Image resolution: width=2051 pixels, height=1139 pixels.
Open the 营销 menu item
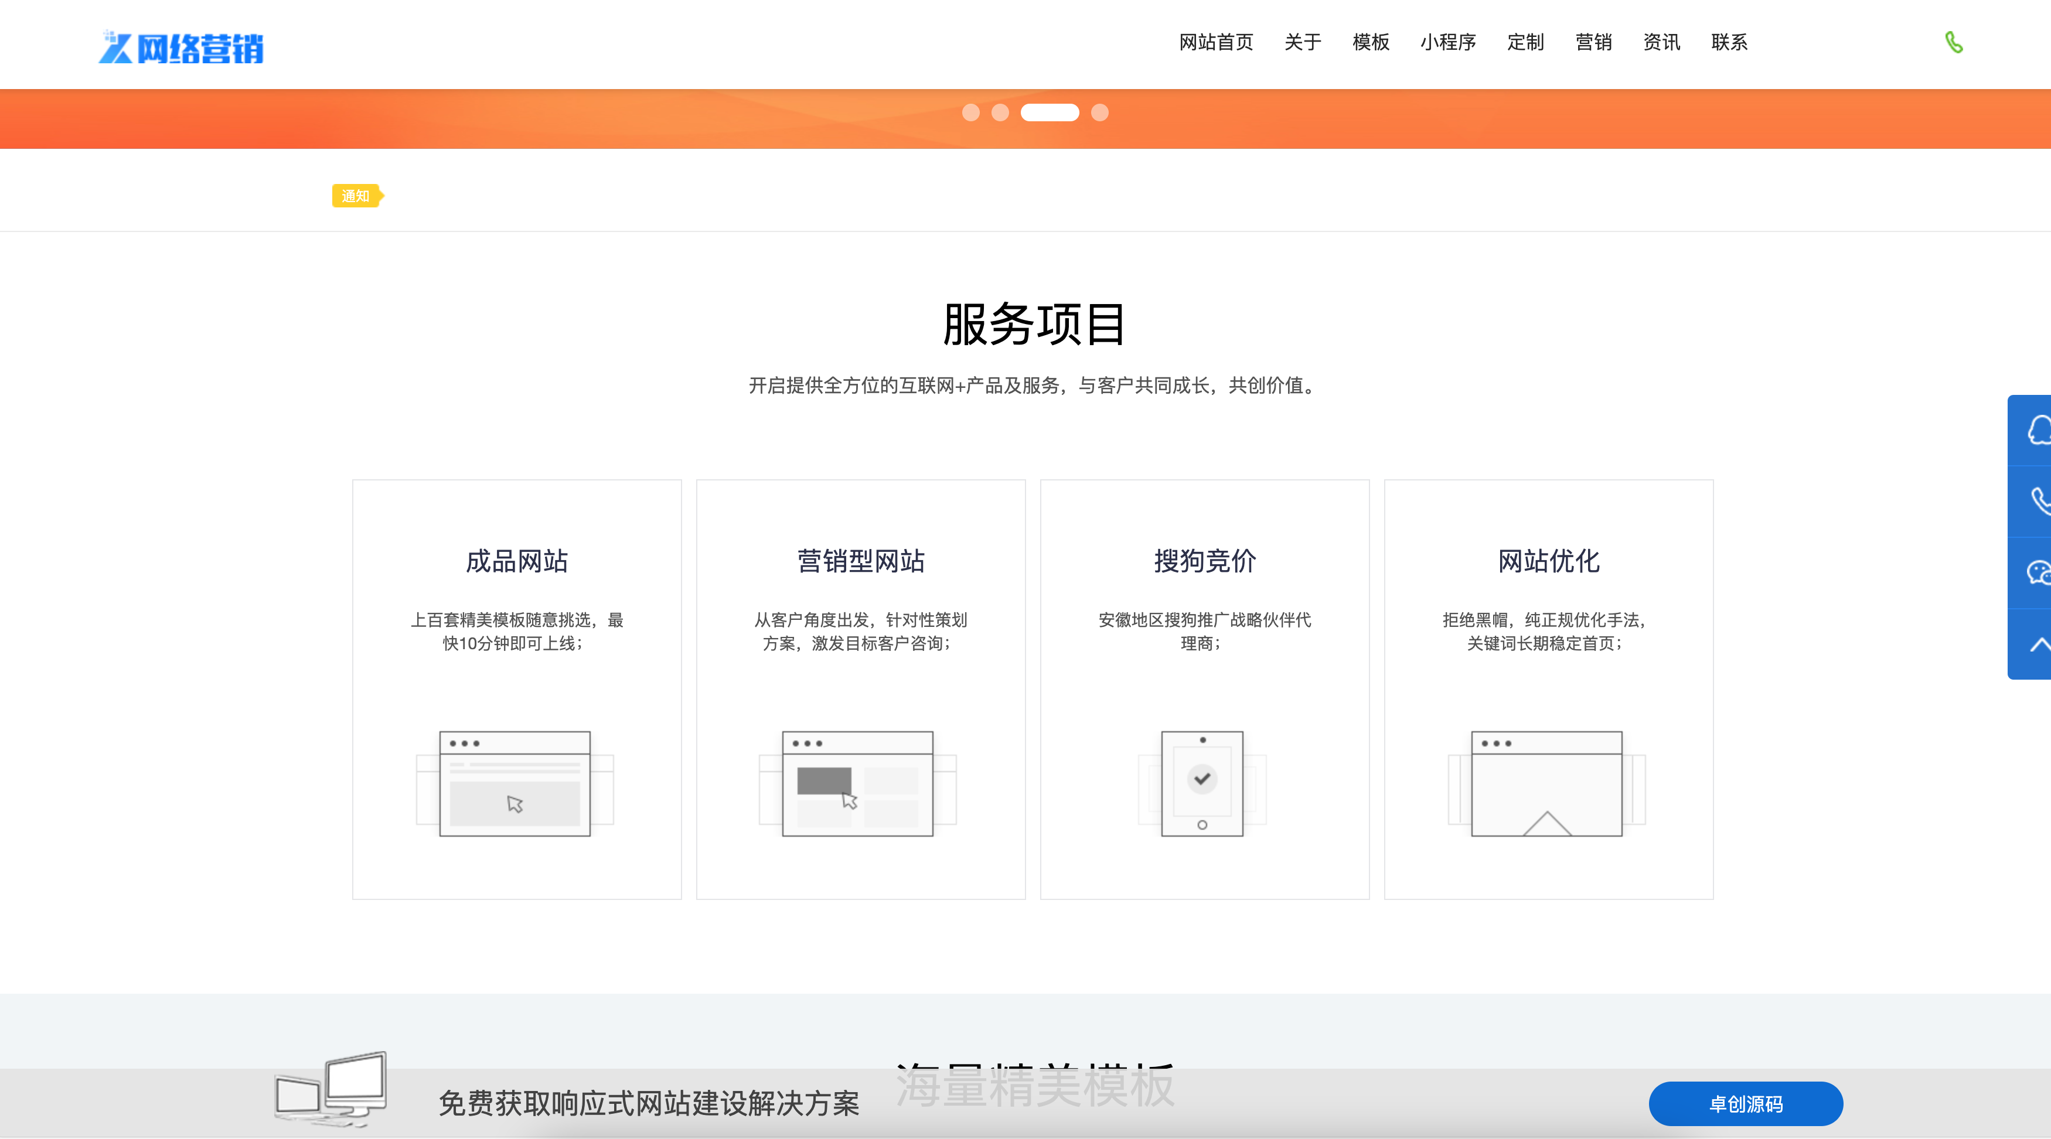(x=1593, y=42)
